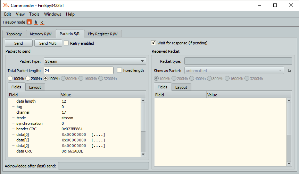Select the tag field row
The height and width of the screenshot is (174, 299).
(x=75, y=107)
